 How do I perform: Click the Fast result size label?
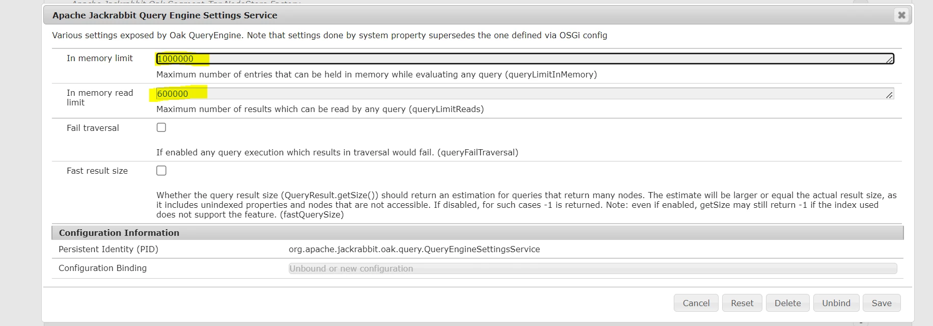97,171
